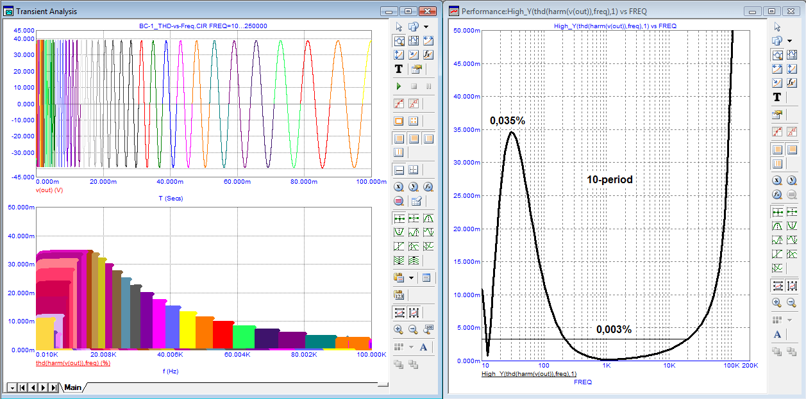Image resolution: width=806 pixels, height=399 pixels.
Task: Click the round fx scale icon in Transient Analysis
Action: point(428,186)
